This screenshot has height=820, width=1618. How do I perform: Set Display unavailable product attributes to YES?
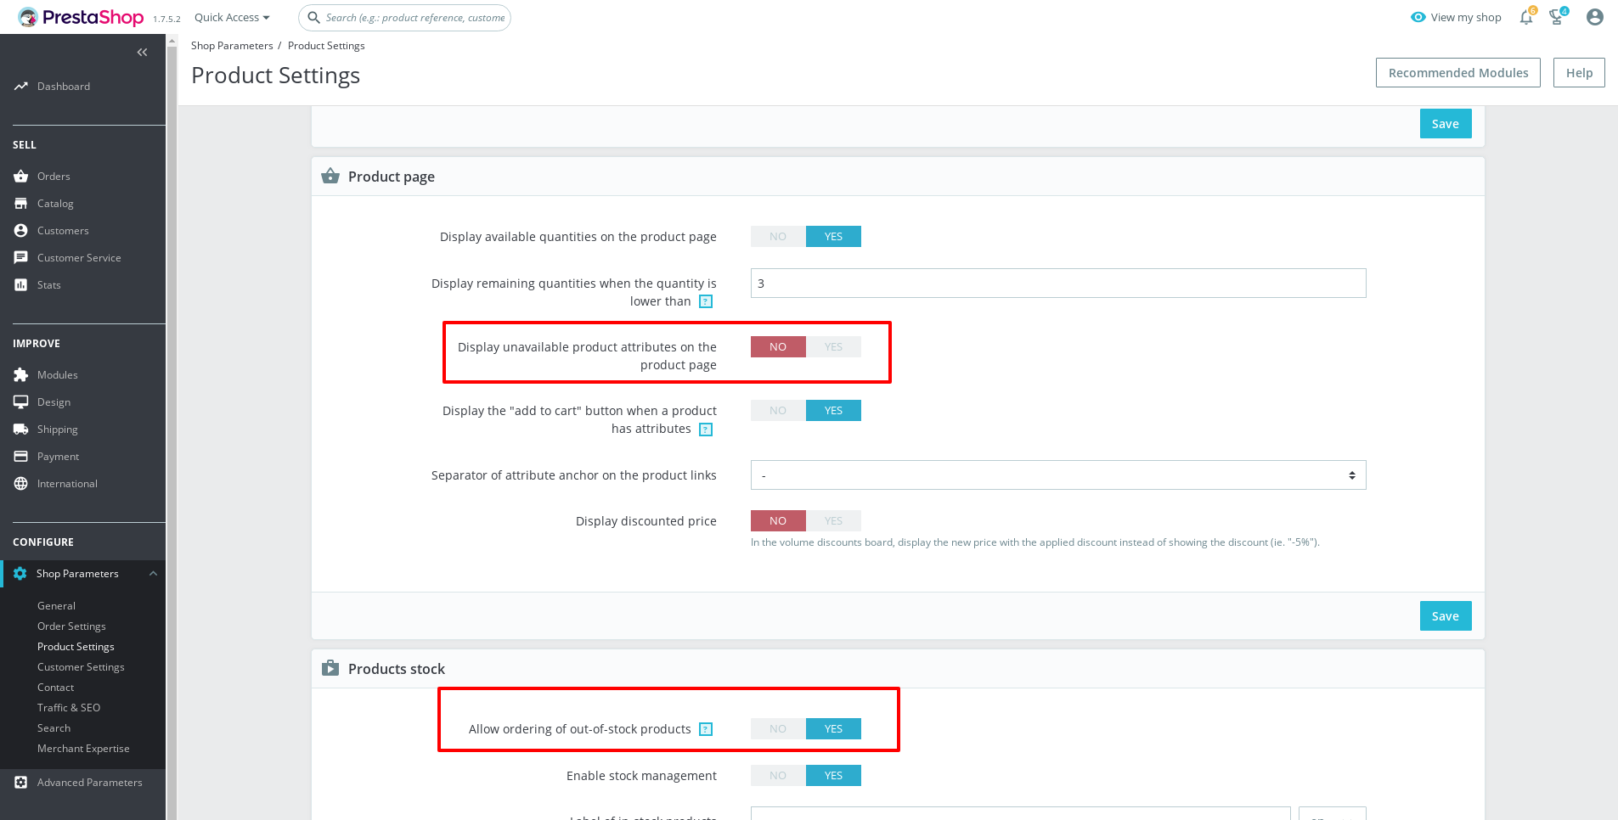coord(833,347)
